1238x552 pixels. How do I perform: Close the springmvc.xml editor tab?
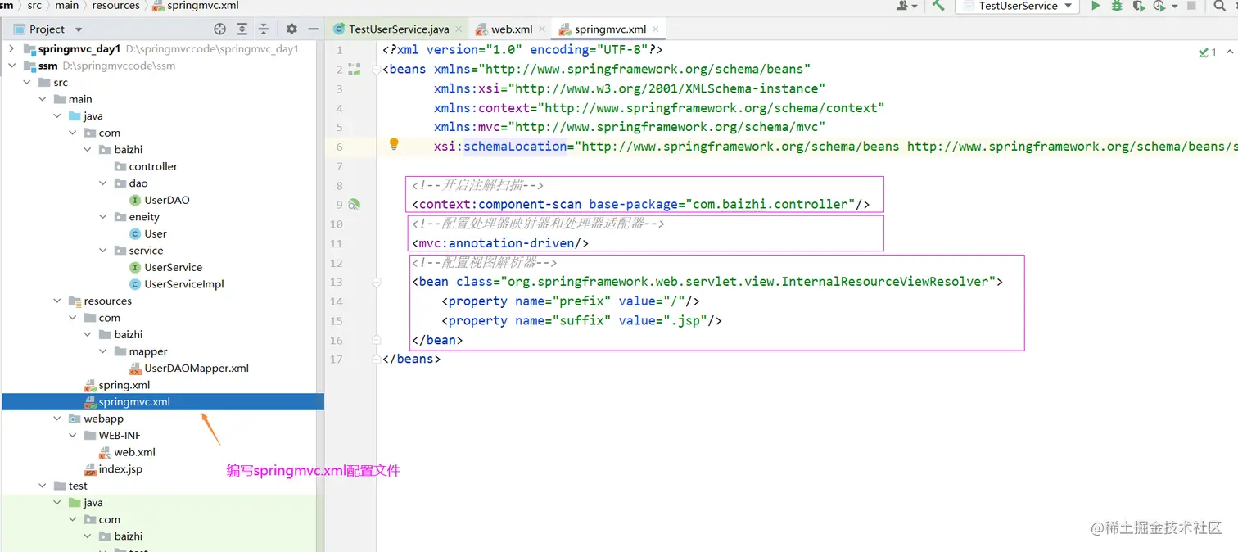click(x=655, y=29)
